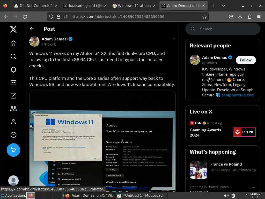The image size is (265, 199).
Task: Open Firefox Downloads icon
Action: coord(240,17)
